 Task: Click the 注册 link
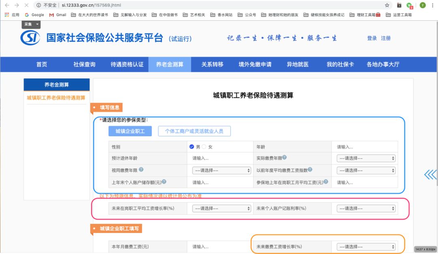(x=386, y=38)
